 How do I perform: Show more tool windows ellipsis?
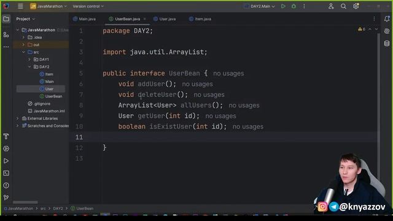click(x=6, y=47)
